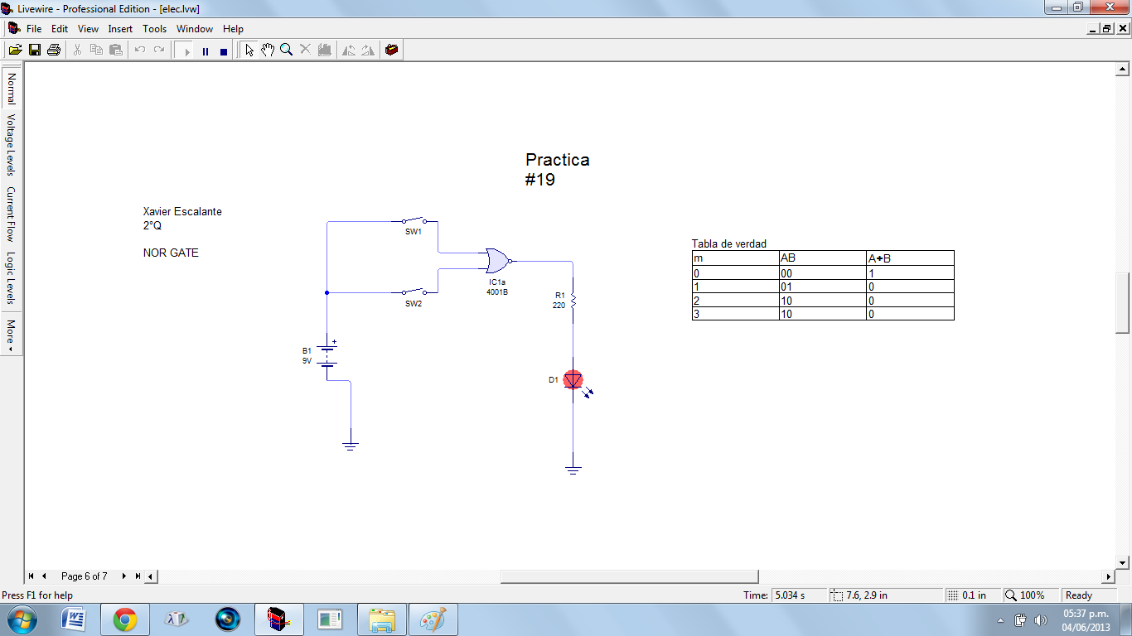
Task: Go to next page with forward arrow
Action: point(124,576)
